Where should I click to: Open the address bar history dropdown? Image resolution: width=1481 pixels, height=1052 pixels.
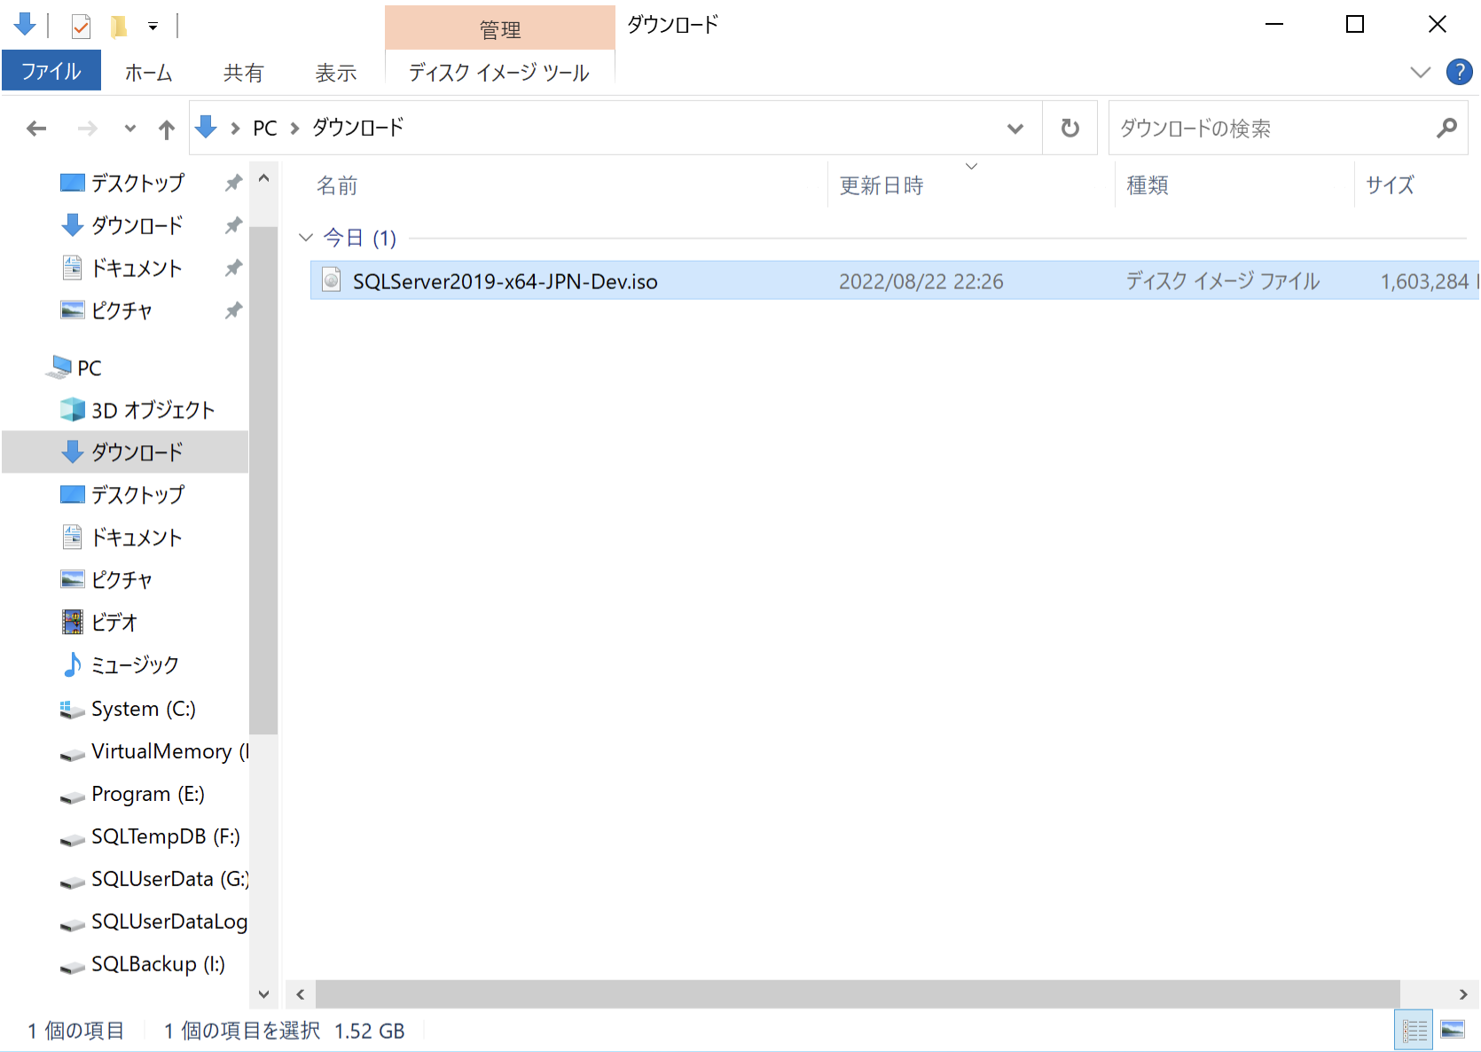coord(1015,128)
